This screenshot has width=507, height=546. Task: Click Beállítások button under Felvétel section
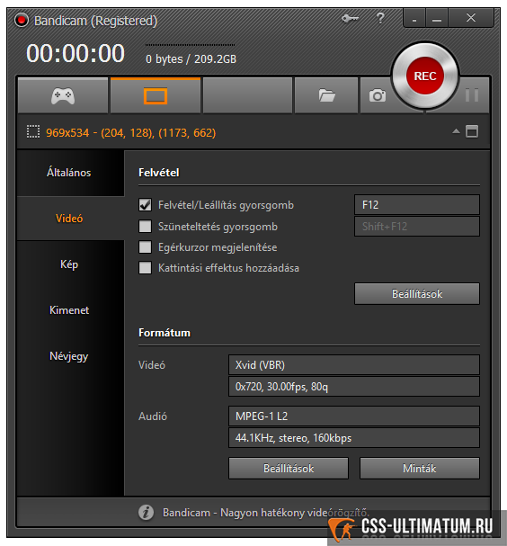(417, 293)
